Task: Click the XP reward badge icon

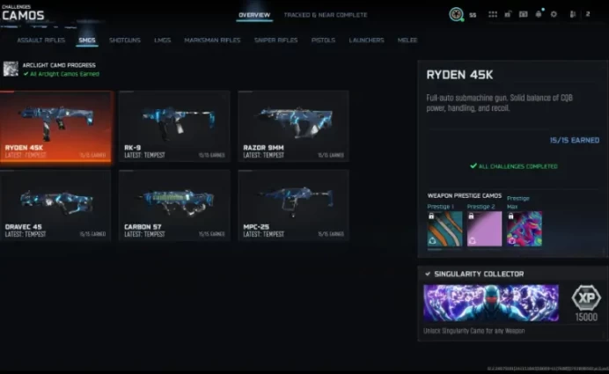Action: (x=586, y=297)
